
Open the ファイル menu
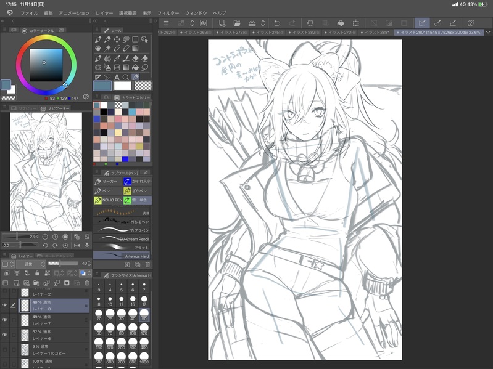[29, 13]
